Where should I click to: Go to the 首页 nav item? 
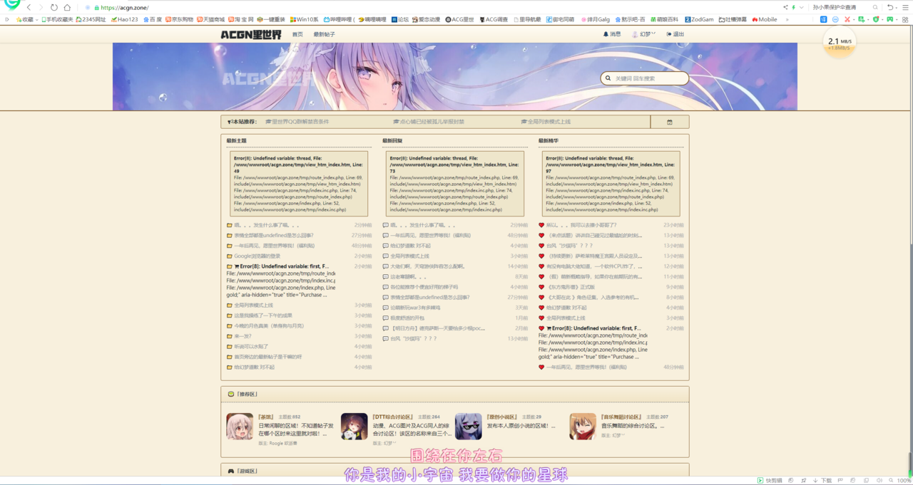point(297,34)
